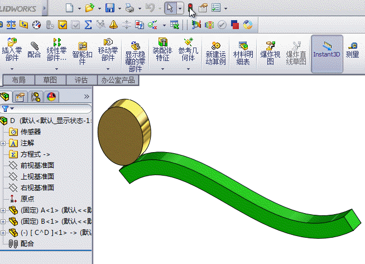This screenshot has width=365, height=264.
Task: Click the Design Table spreadsheet icon
Action: pos(174,25)
